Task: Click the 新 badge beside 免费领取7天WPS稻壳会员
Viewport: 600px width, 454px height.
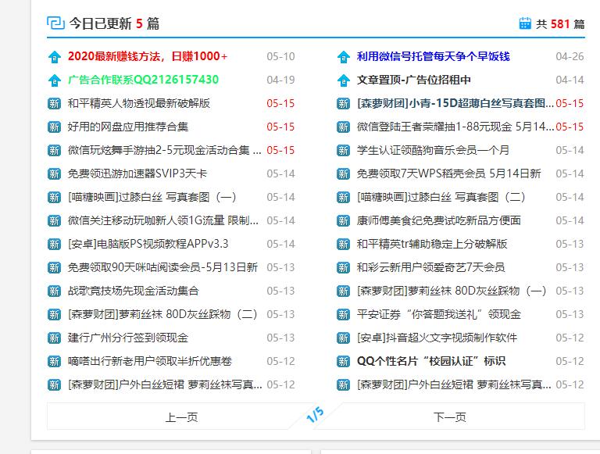Action: click(343, 174)
